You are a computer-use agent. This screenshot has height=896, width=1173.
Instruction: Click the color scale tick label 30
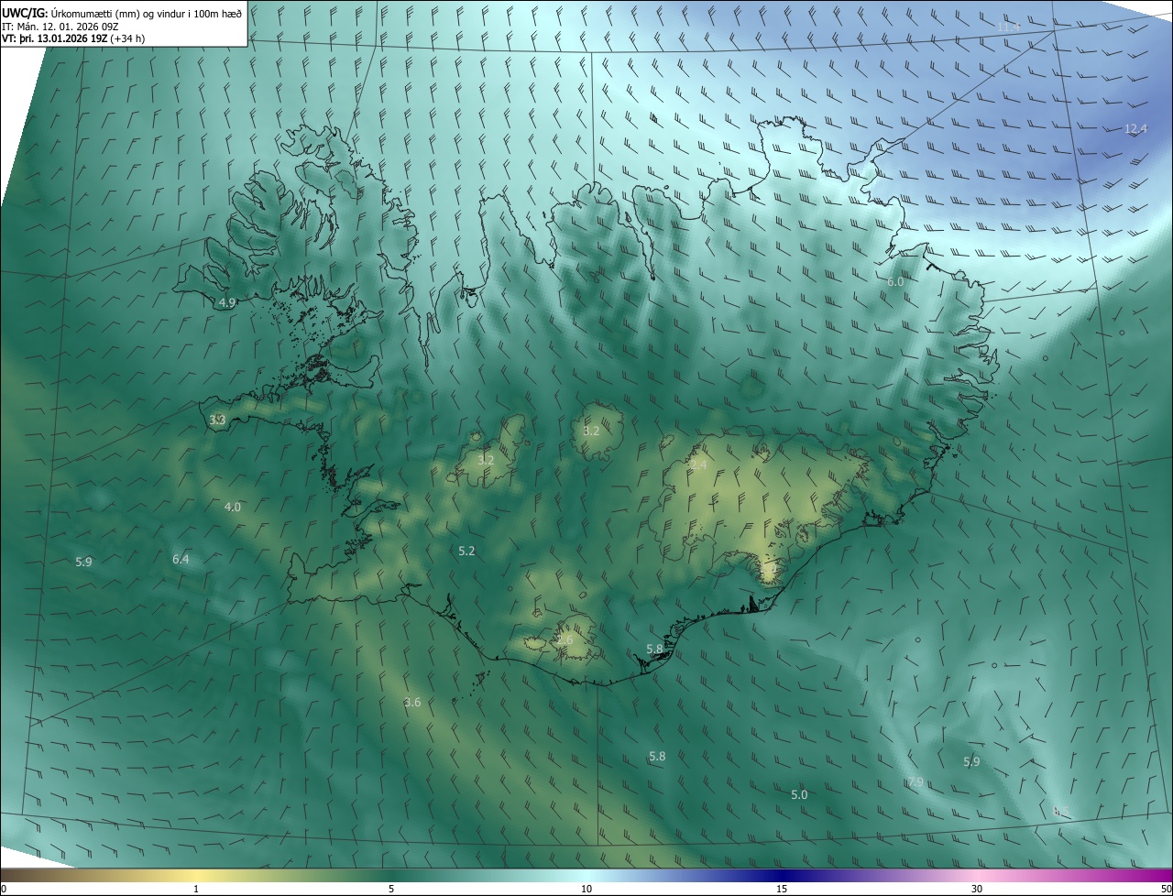(977, 889)
